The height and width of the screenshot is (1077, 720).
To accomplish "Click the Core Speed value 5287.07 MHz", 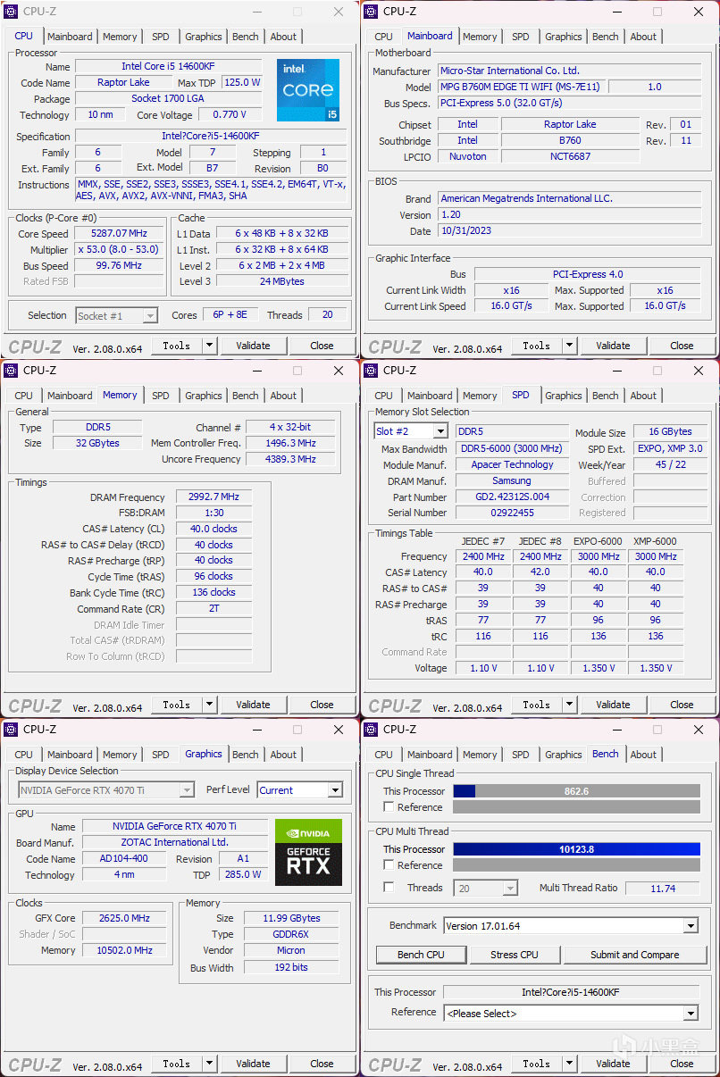I will coord(120,234).
